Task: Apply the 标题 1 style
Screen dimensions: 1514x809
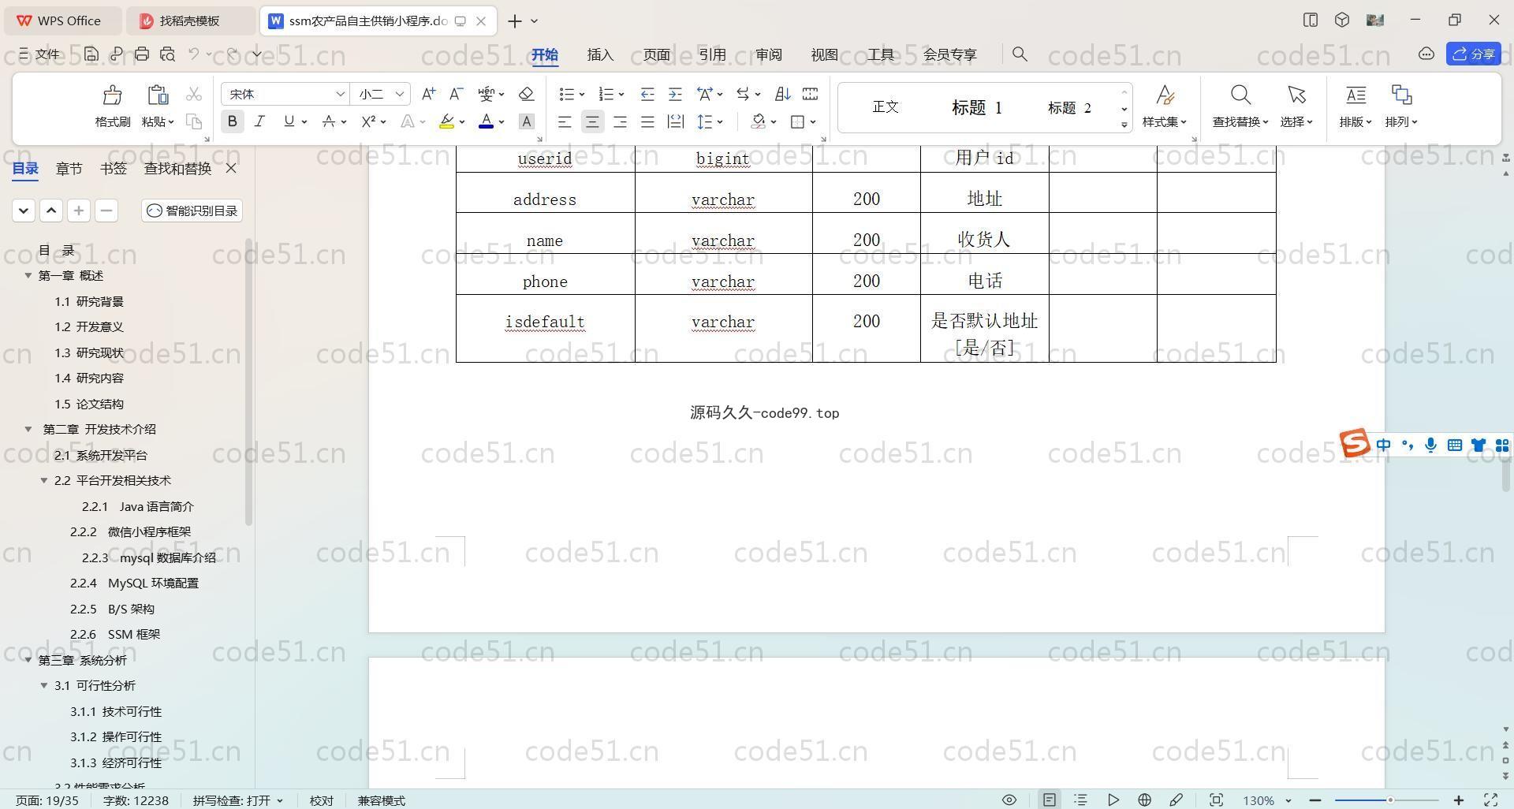Action: [976, 107]
